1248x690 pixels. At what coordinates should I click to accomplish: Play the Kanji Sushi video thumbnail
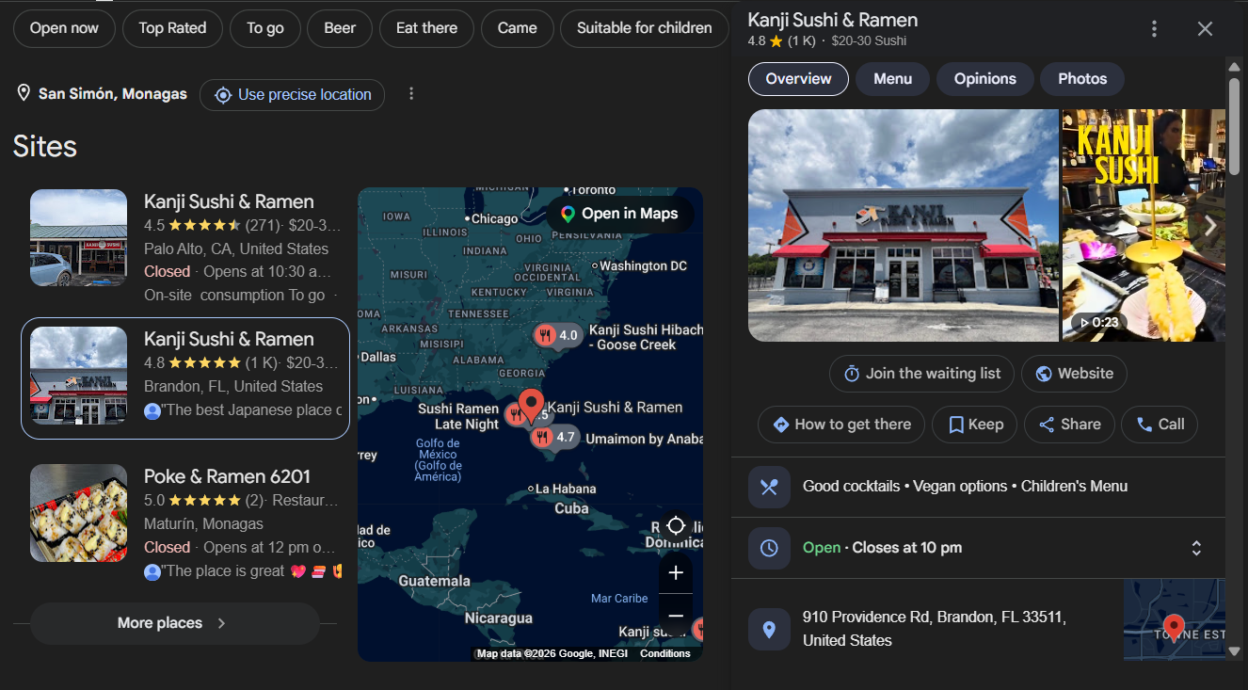click(x=1144, y=225)
